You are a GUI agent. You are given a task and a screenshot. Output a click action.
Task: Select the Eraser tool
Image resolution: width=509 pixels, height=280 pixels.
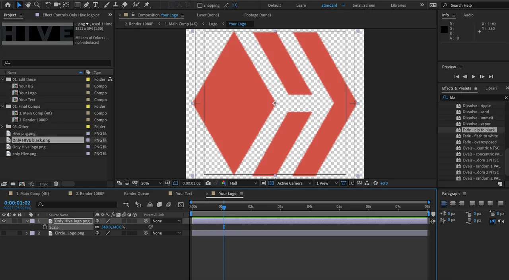tap(124, 5)
